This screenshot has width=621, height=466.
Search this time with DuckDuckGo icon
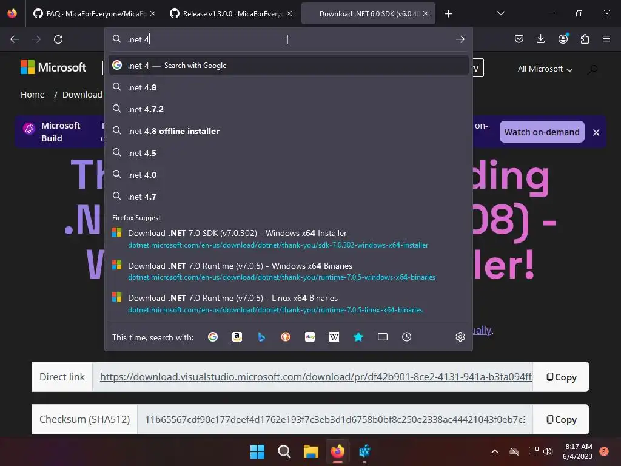coord(286,337)
